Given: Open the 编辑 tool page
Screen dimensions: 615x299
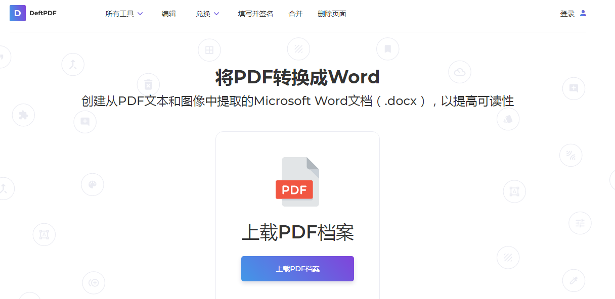Looking at the screenshot, I should point(169,14).
